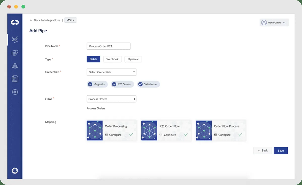Select the Webhook pipe type

(x=112, y=59)
